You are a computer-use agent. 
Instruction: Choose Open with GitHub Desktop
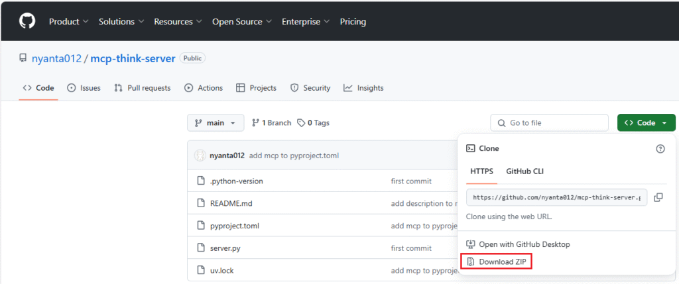(x=518, y=244)
